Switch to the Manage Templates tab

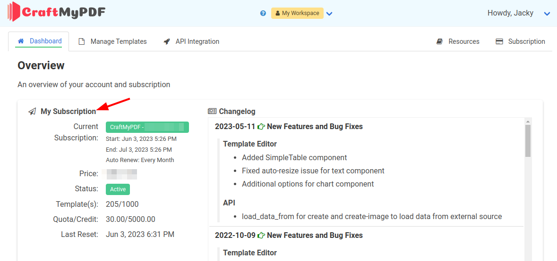(118, 41)
